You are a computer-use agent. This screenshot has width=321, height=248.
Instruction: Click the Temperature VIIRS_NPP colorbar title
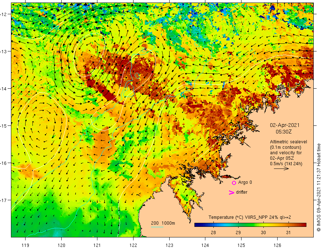pyautogui.click(x=250, y=217)
